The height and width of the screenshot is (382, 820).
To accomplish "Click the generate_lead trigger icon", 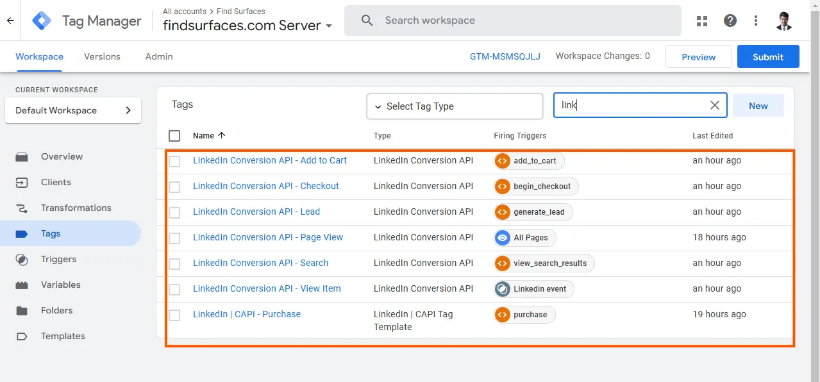I will coord(503,212).
